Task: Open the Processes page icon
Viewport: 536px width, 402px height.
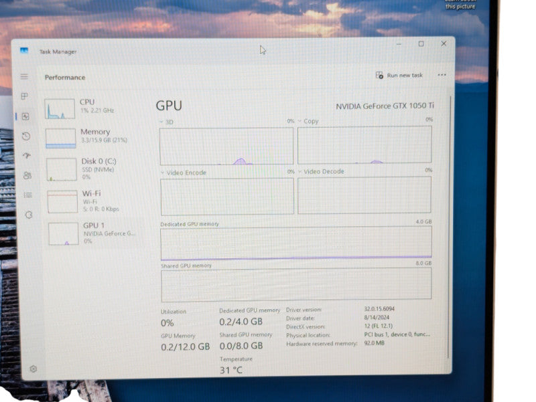Action: click(25, 96)
